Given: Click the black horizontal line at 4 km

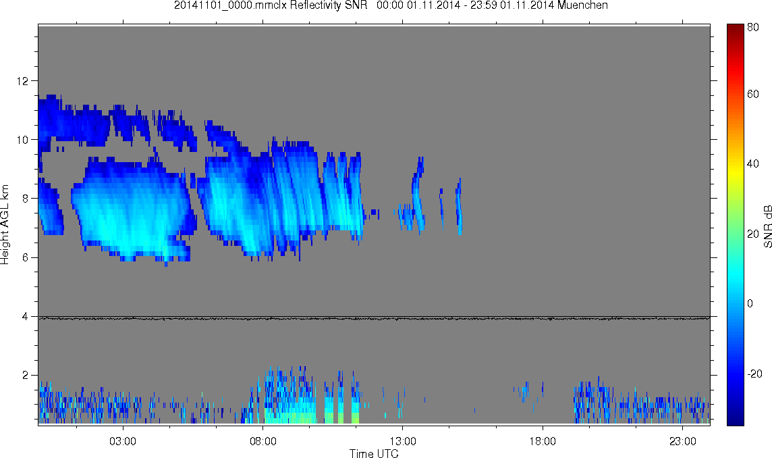Looking at the screenshot, I should pyautogui.click(x=374, y=318).
